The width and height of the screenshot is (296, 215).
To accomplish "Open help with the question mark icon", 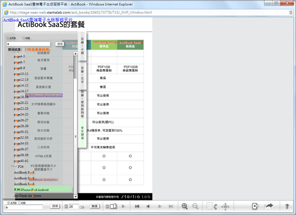I will [x=287, y=206].
